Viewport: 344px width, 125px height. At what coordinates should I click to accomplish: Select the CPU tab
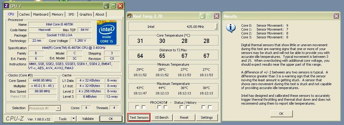pos(11,14)
